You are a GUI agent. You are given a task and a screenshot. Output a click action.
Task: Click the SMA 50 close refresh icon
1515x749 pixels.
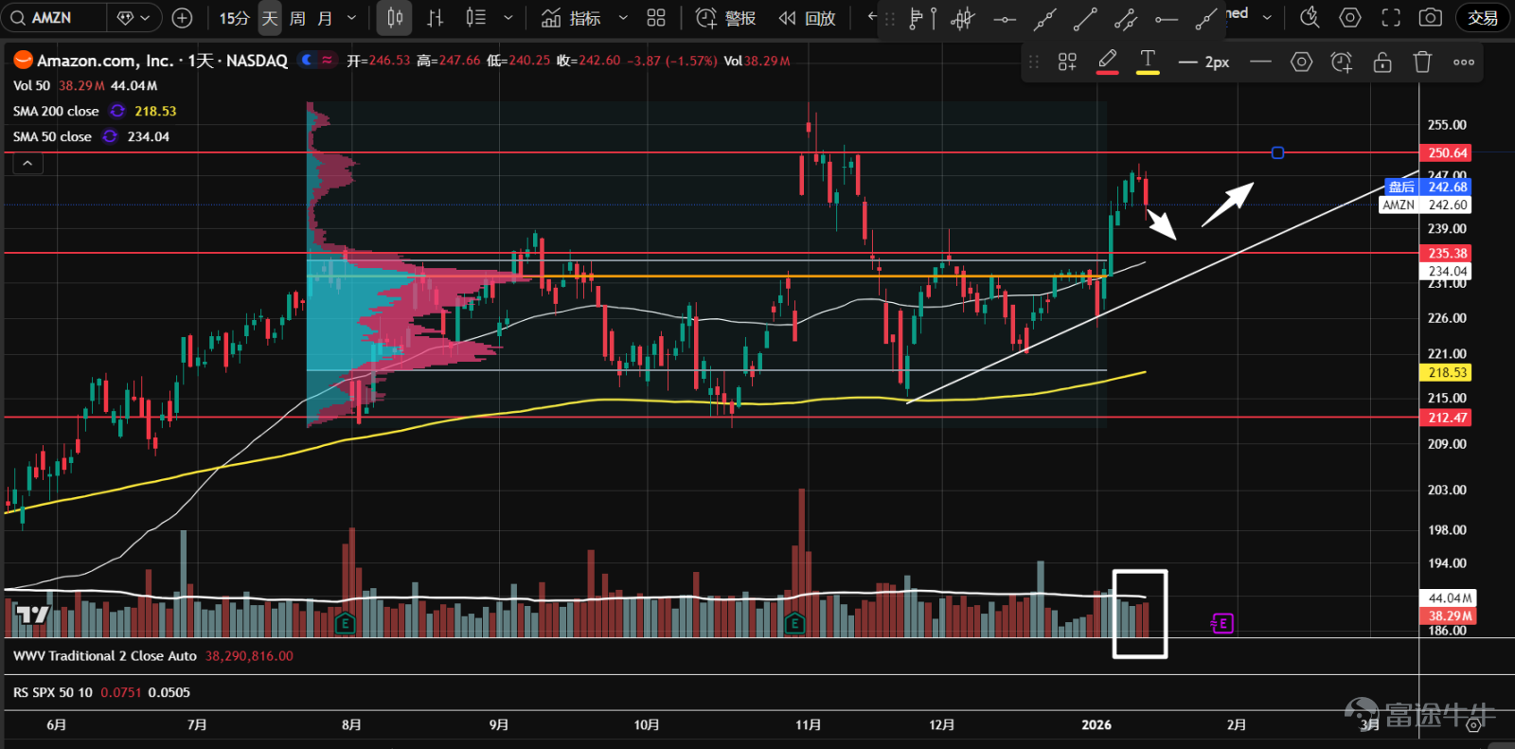coord(110,136)
